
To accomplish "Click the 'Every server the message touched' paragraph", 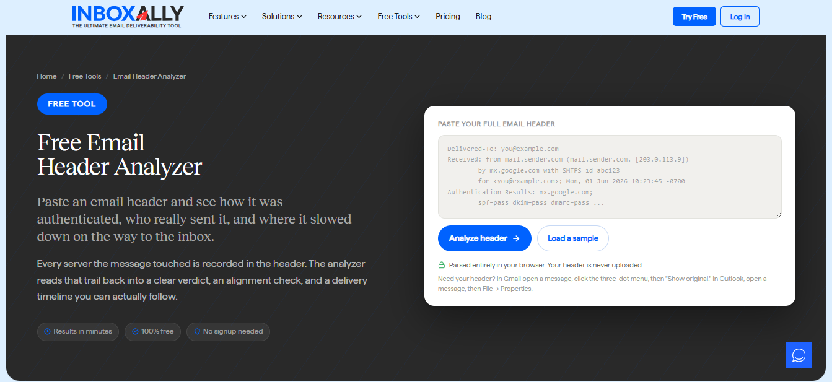I will (x=202, y=280).
